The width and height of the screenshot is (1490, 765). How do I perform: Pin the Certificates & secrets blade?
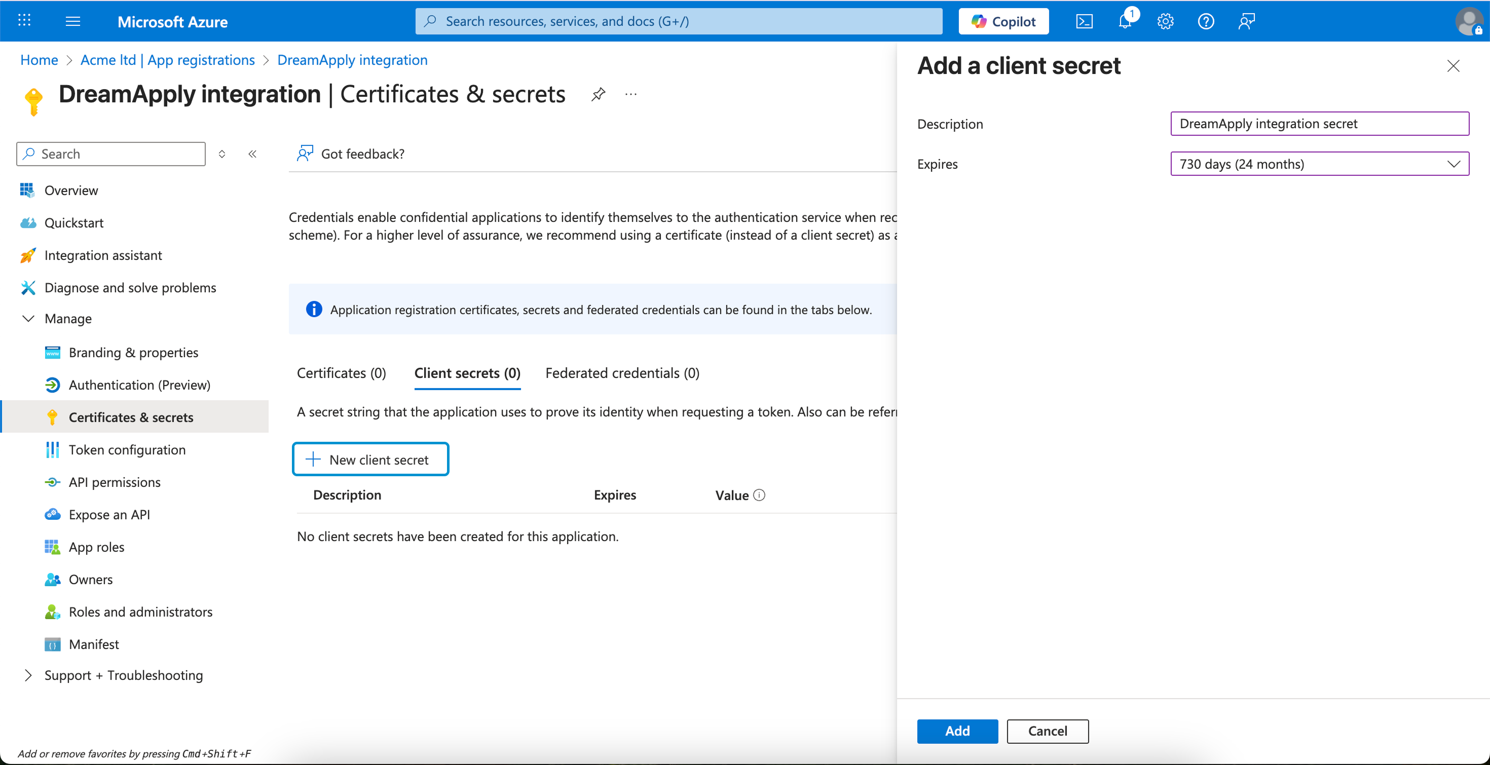tap(598, 94)
